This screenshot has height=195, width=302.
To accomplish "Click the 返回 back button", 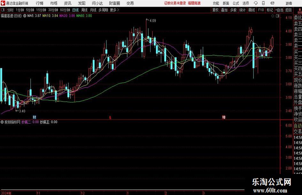I will (x=288, y=10).
